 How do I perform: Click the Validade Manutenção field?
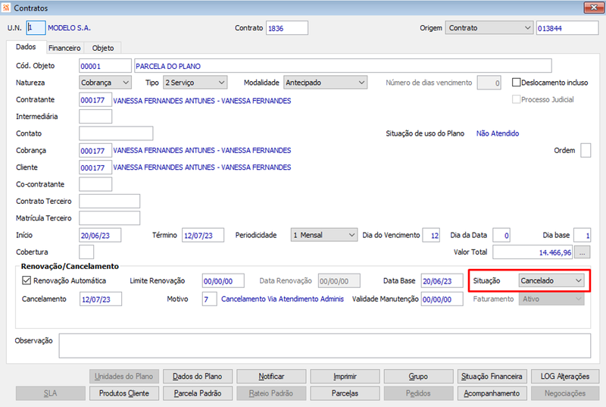[442, 299]
